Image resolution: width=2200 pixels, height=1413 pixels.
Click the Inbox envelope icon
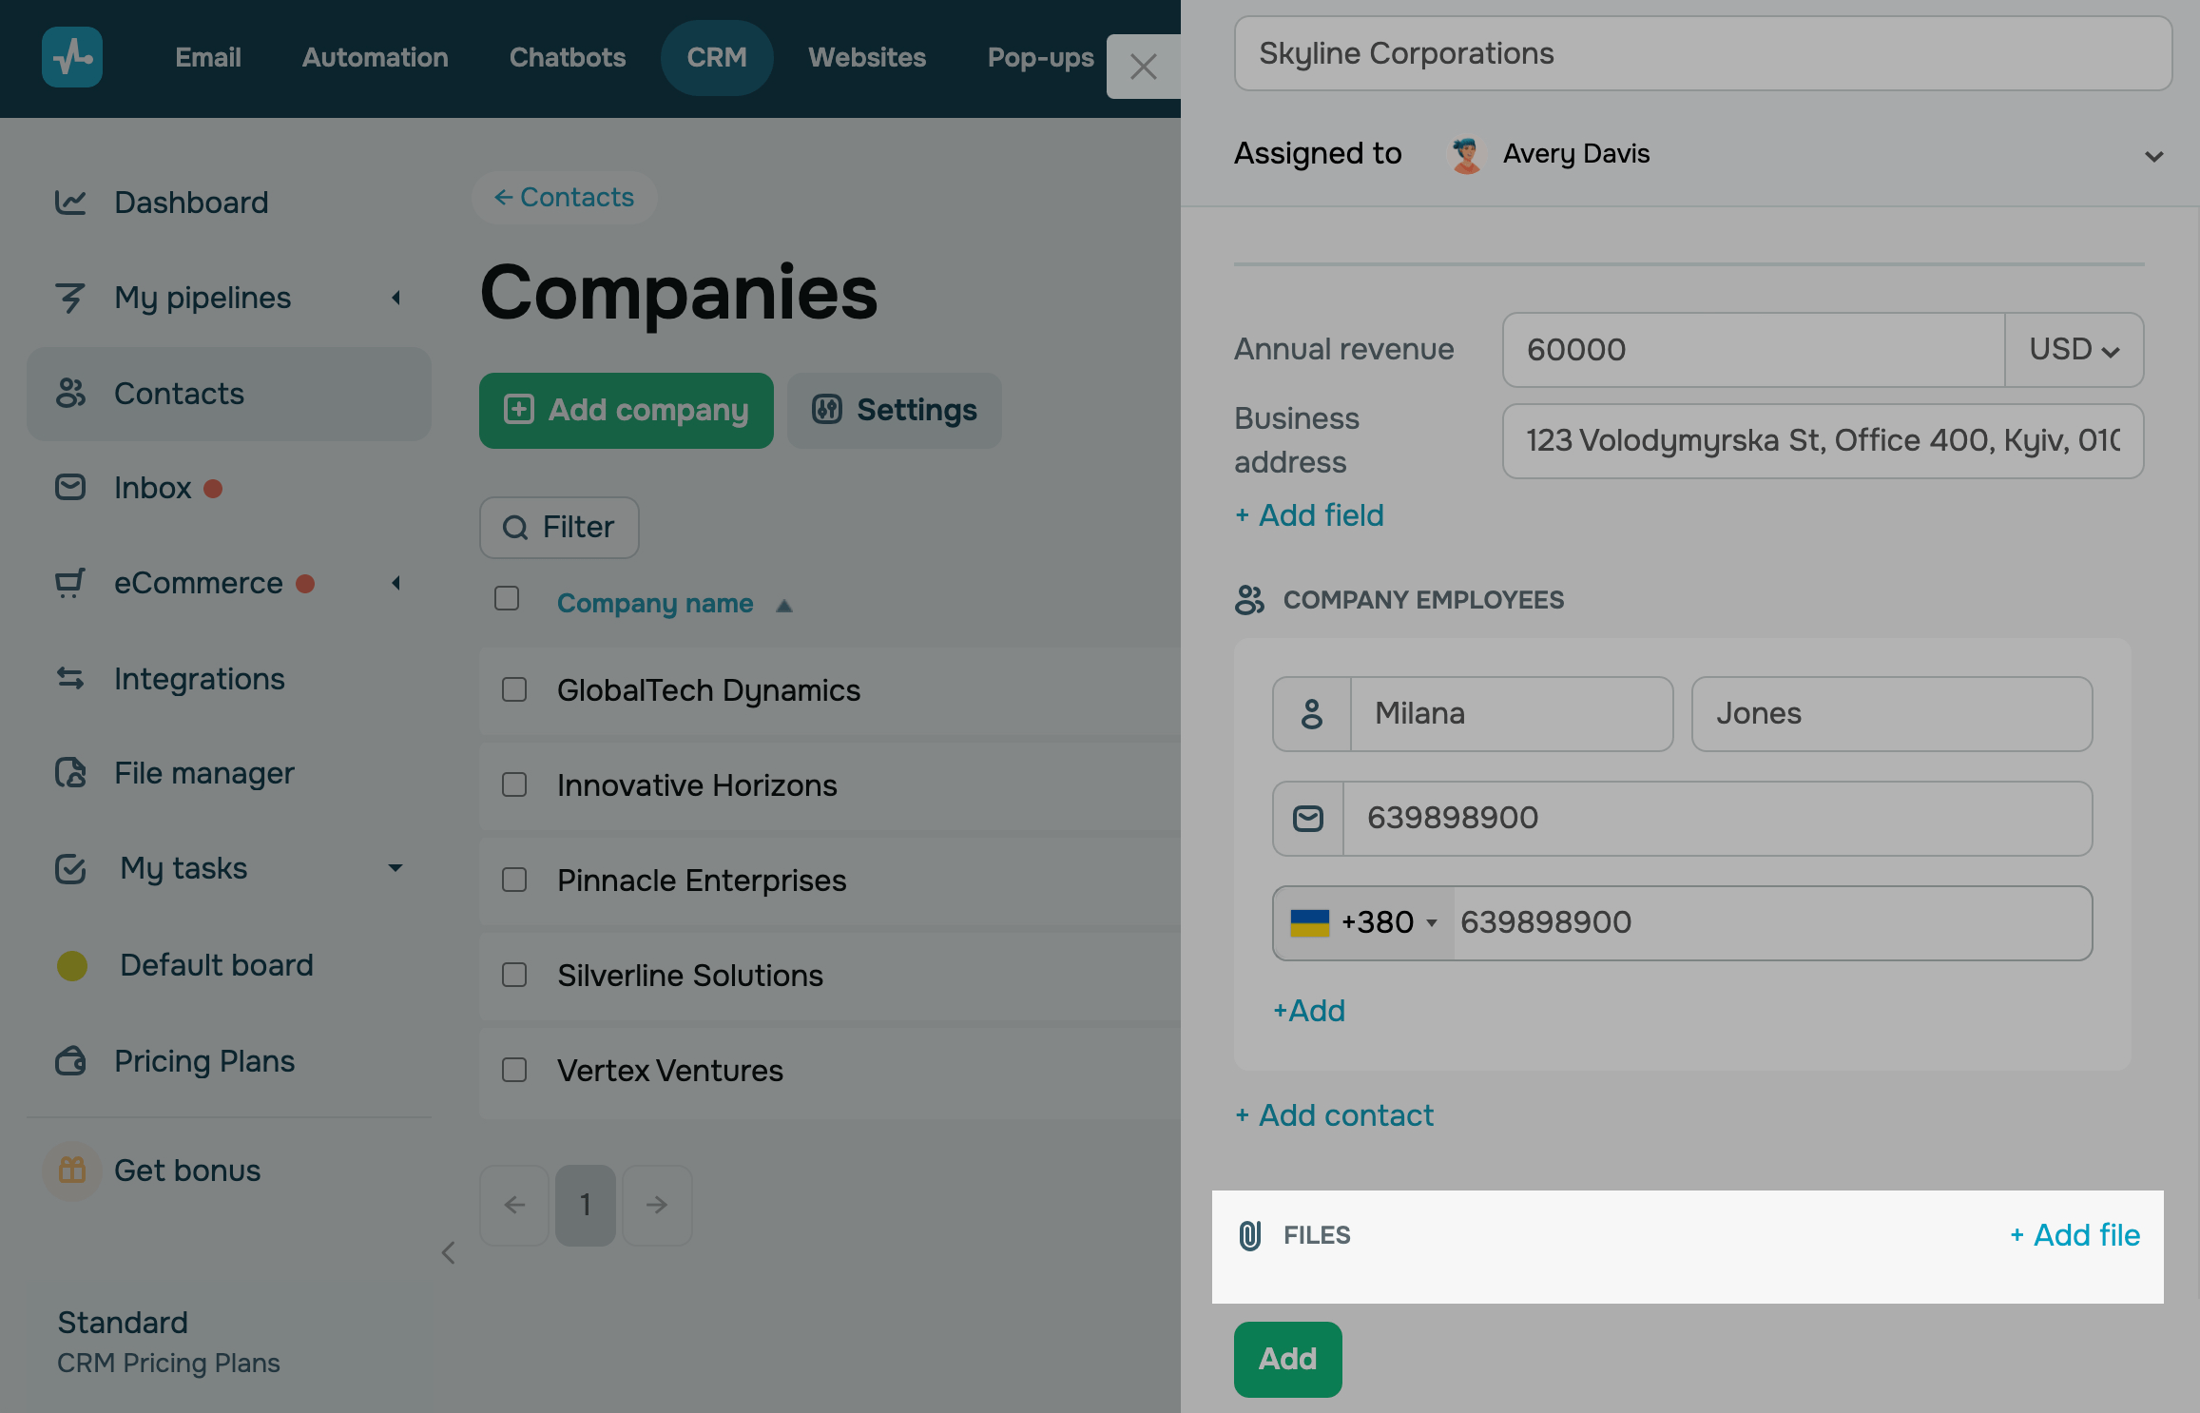(x=70, y=488)
